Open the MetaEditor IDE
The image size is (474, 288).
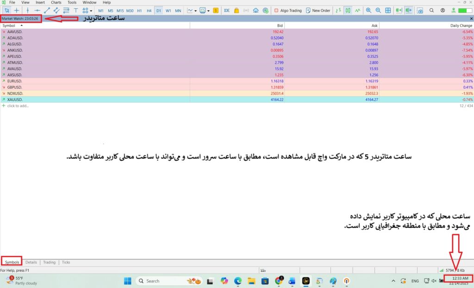(226, 10)
